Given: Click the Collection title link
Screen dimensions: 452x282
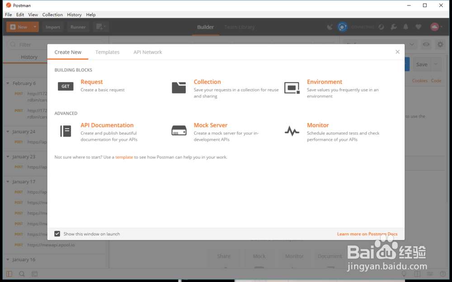Looking at the screenshot, I should [x=207, y=82].
